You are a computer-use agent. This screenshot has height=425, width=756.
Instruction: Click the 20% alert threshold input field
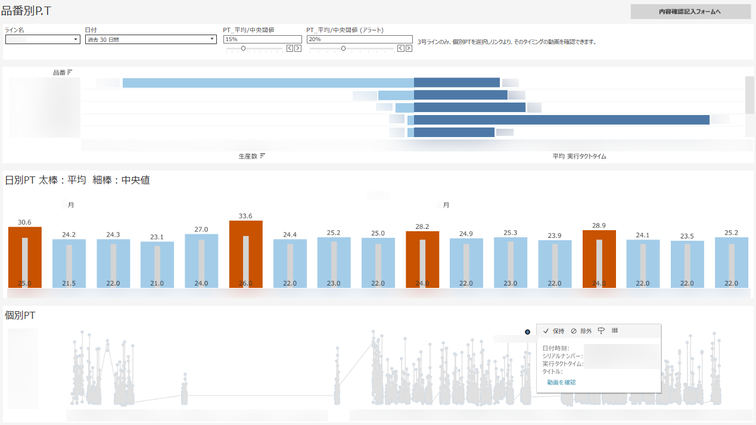(x=359, y=39)
